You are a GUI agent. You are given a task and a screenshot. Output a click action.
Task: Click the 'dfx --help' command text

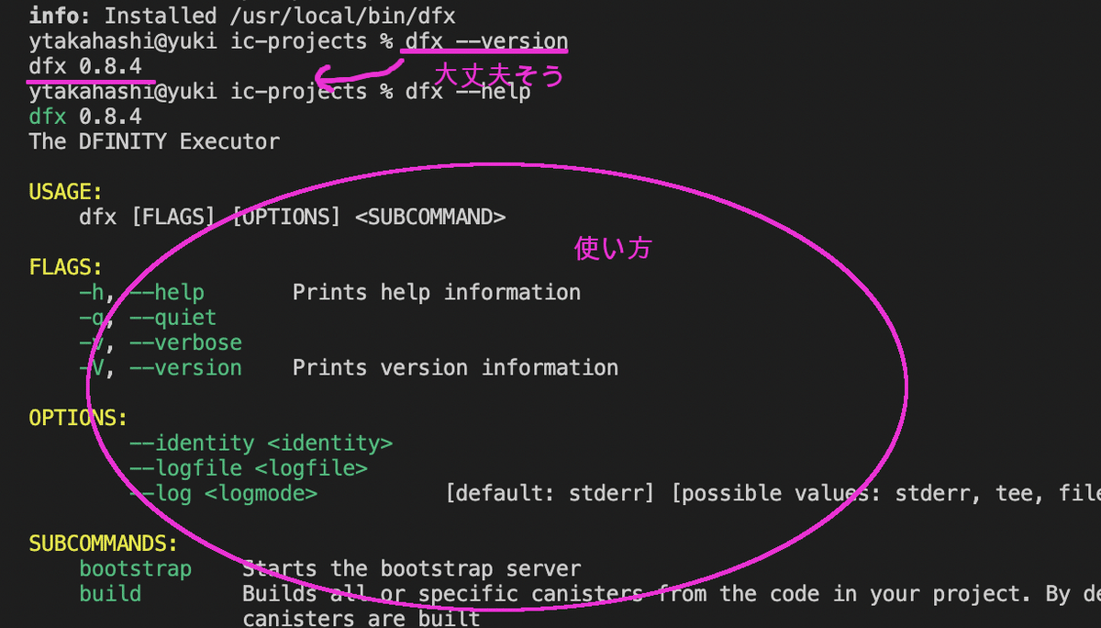click(x=468, y=91)
